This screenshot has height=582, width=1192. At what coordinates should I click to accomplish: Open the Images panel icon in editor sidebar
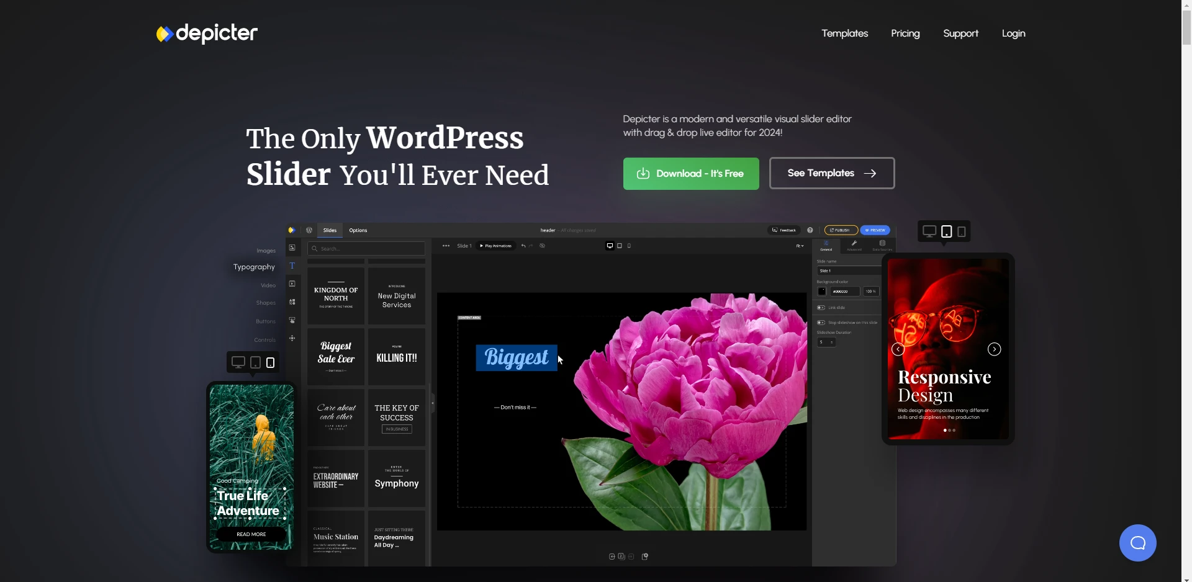292,248
